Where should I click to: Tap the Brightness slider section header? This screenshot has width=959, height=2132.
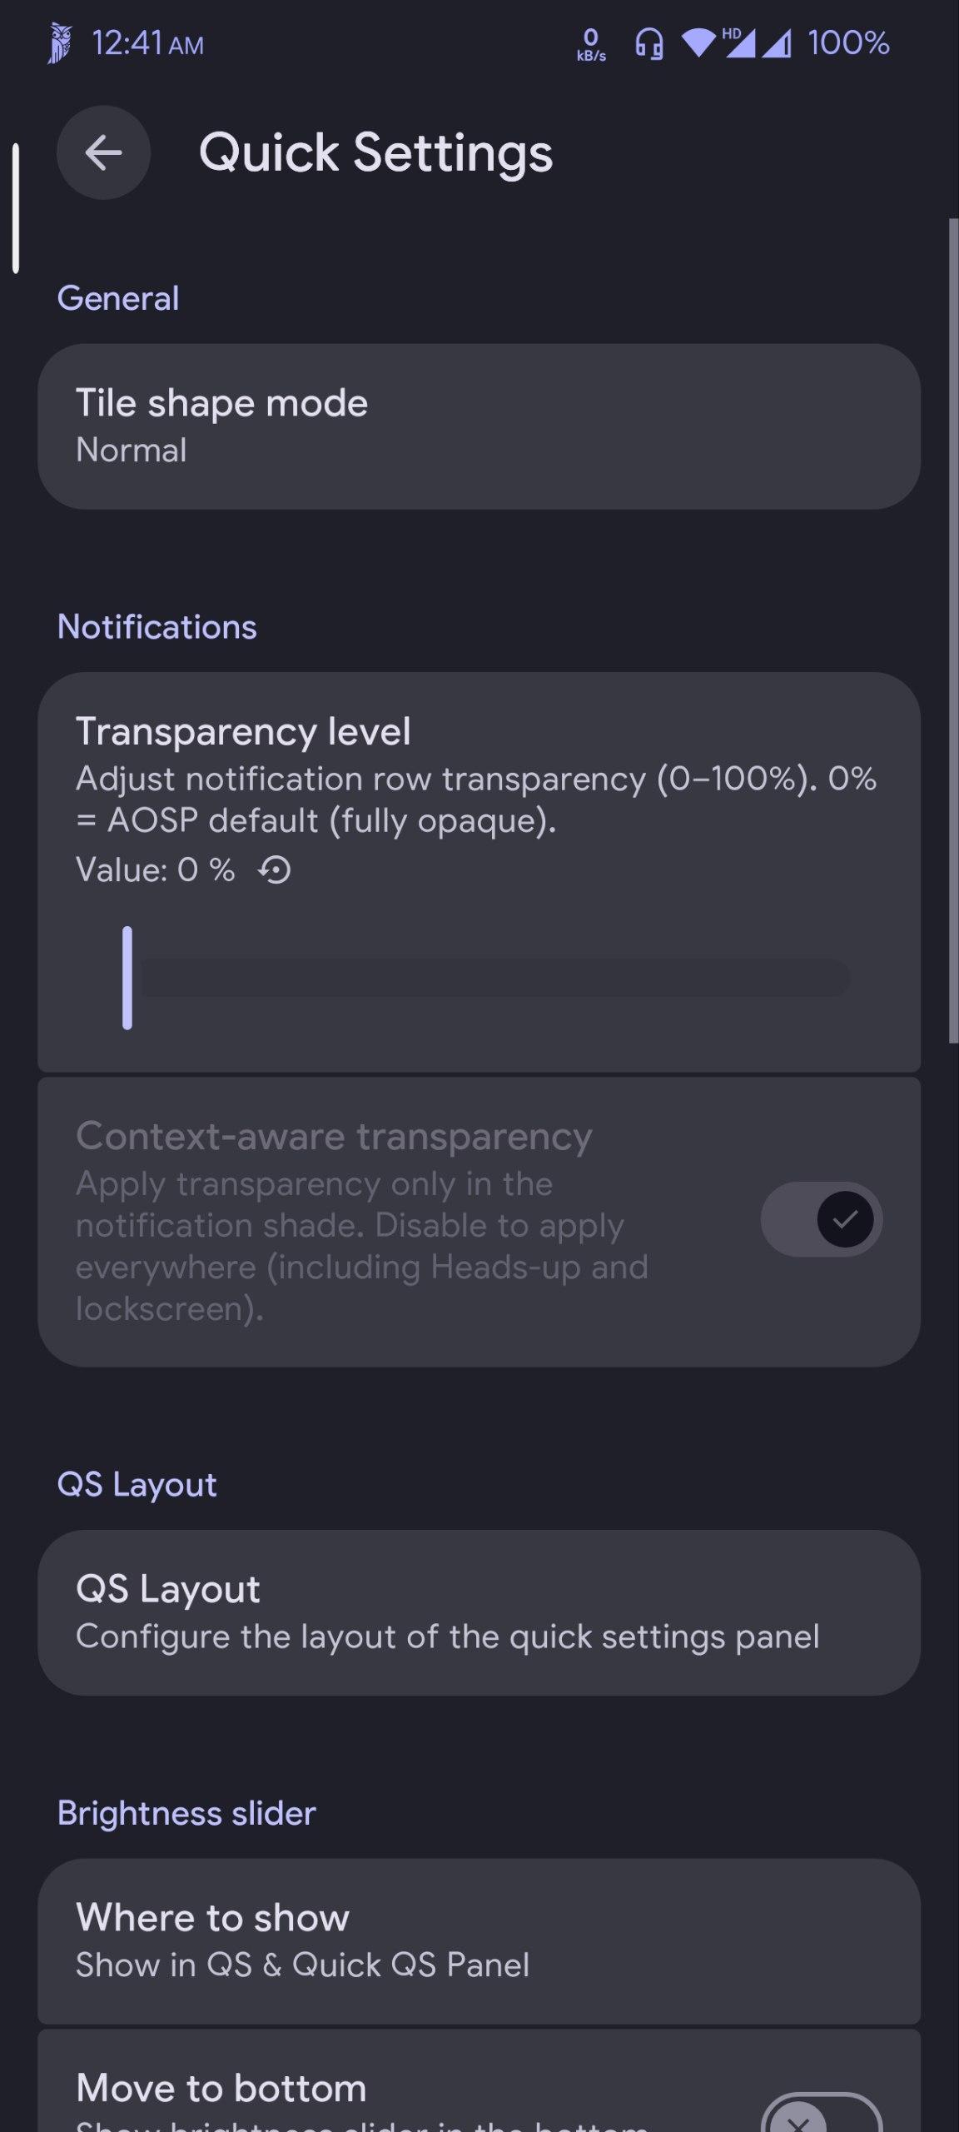point(186,1813)
